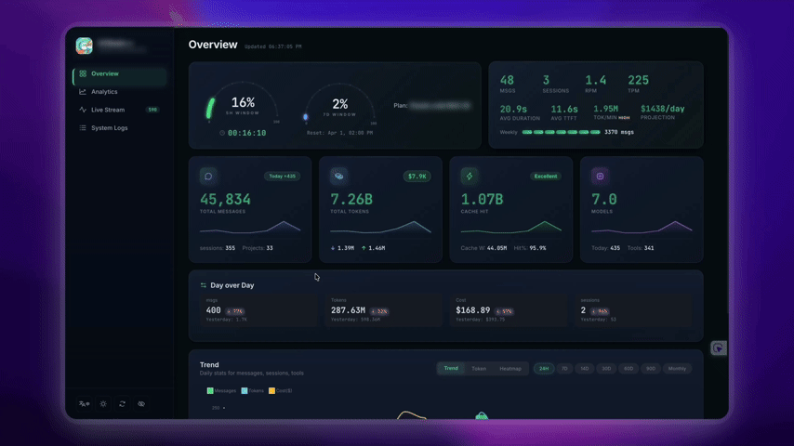Click the Updated 06:37:05 PM timestamp
The height and width of the screenshot is (446, 794).
coord(273,46)
